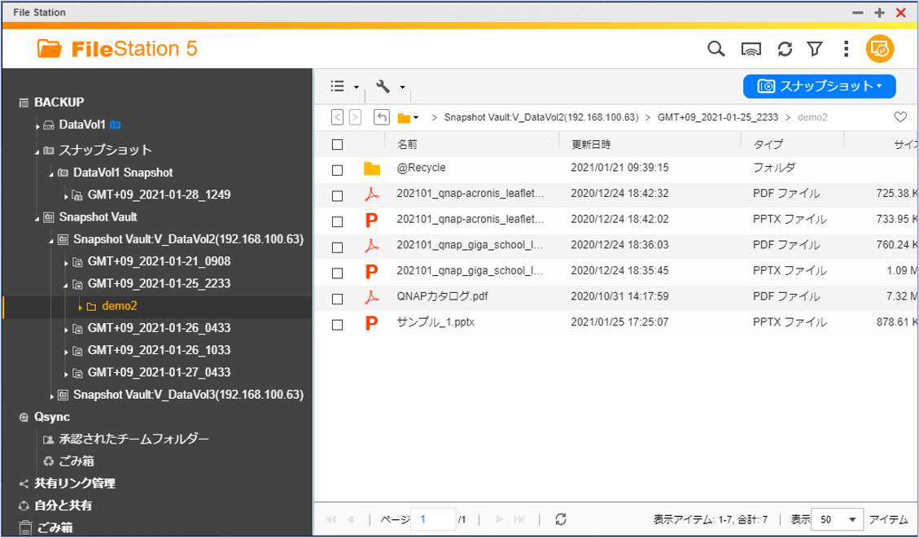Go to parent folder with up arrow icon

382,117
